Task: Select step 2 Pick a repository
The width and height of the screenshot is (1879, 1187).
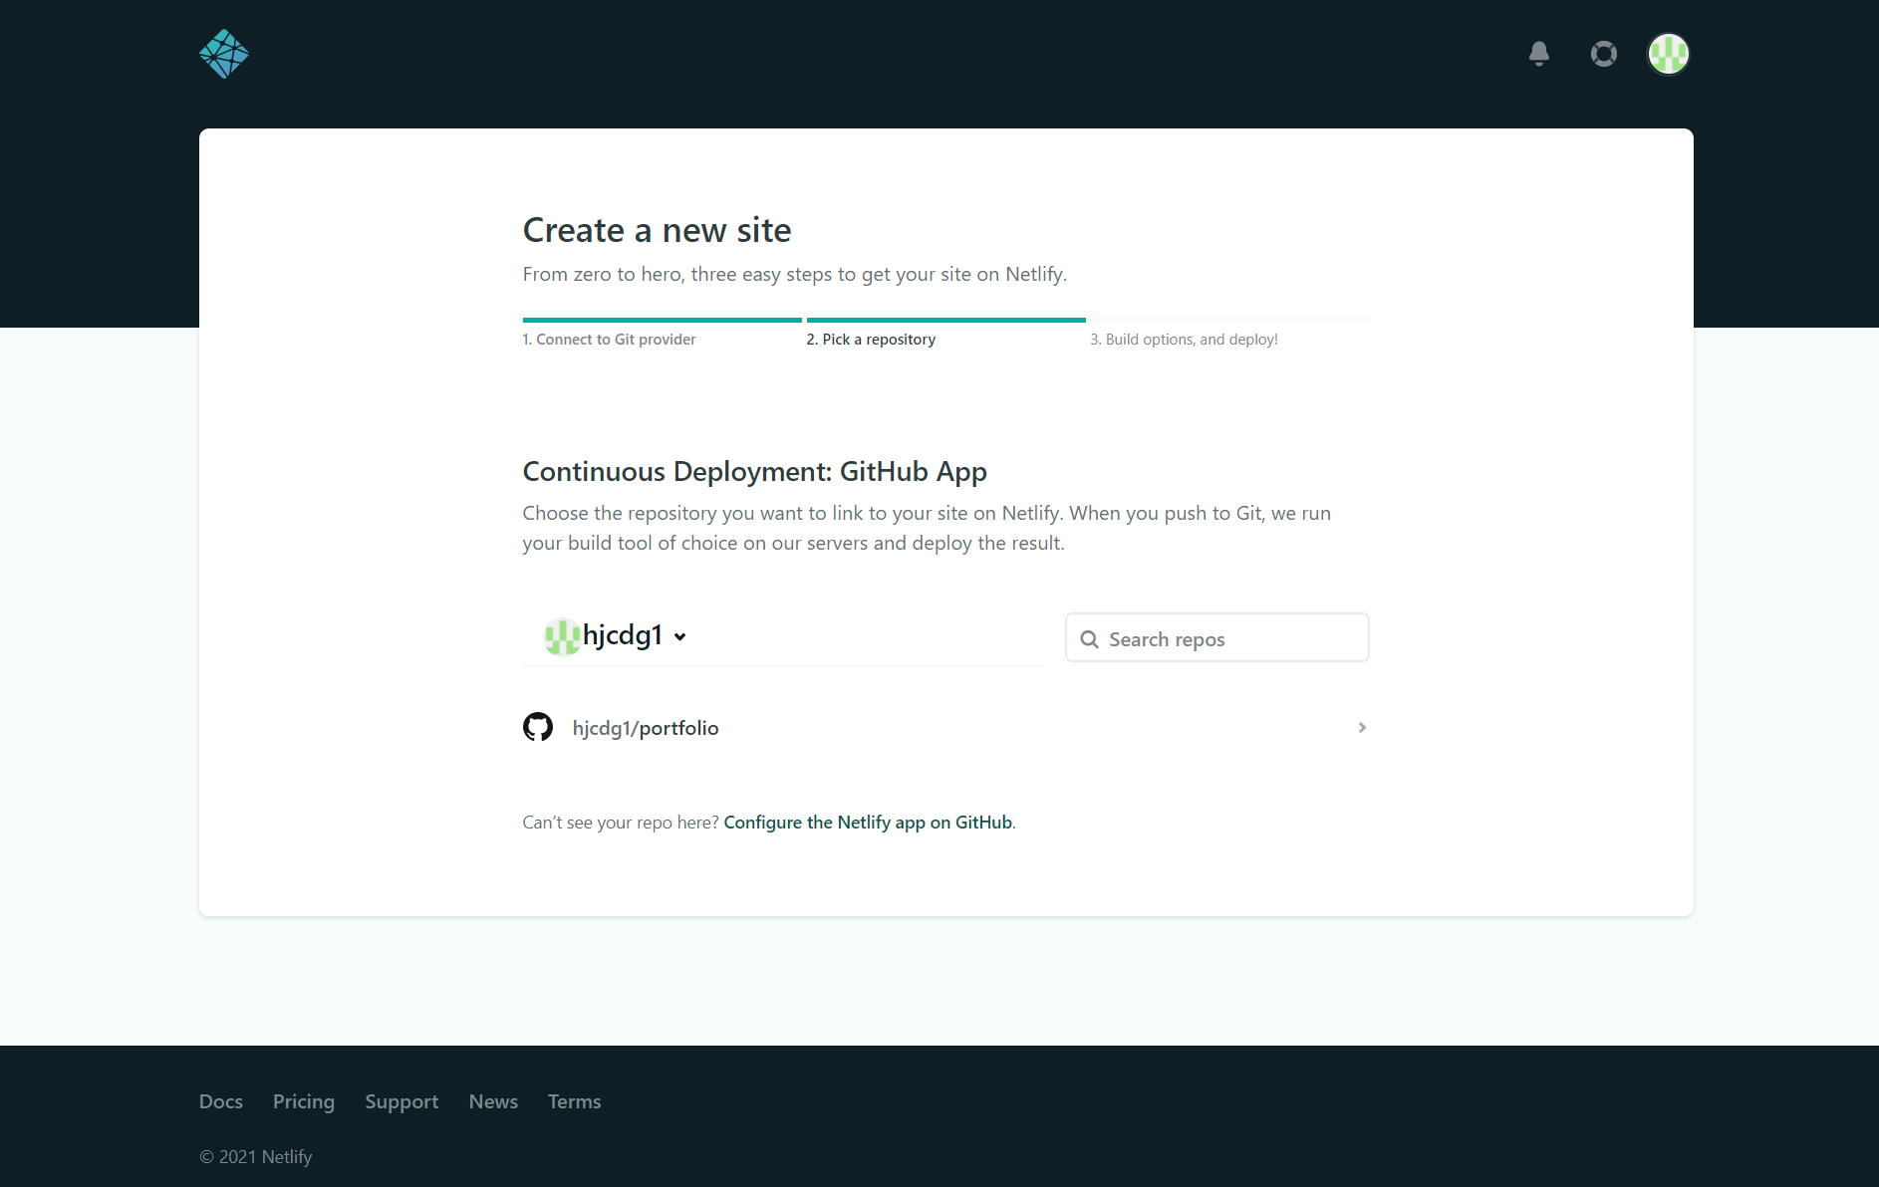Action: 871,340
